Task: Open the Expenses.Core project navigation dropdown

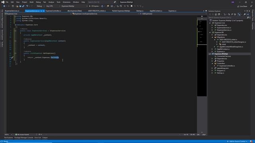Action: (38, 14)
